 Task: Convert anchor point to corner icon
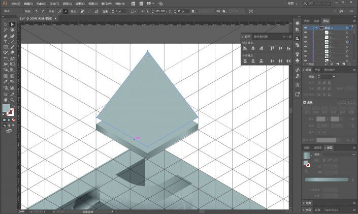(37, 11)
